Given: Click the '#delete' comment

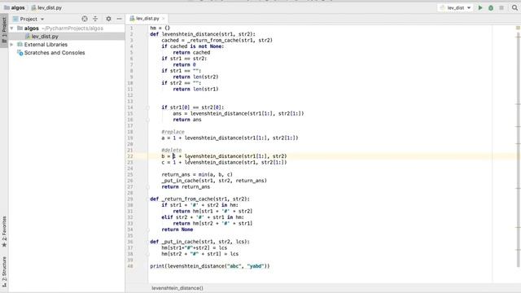Looking at the screenshot, I should tap(172, 150).
